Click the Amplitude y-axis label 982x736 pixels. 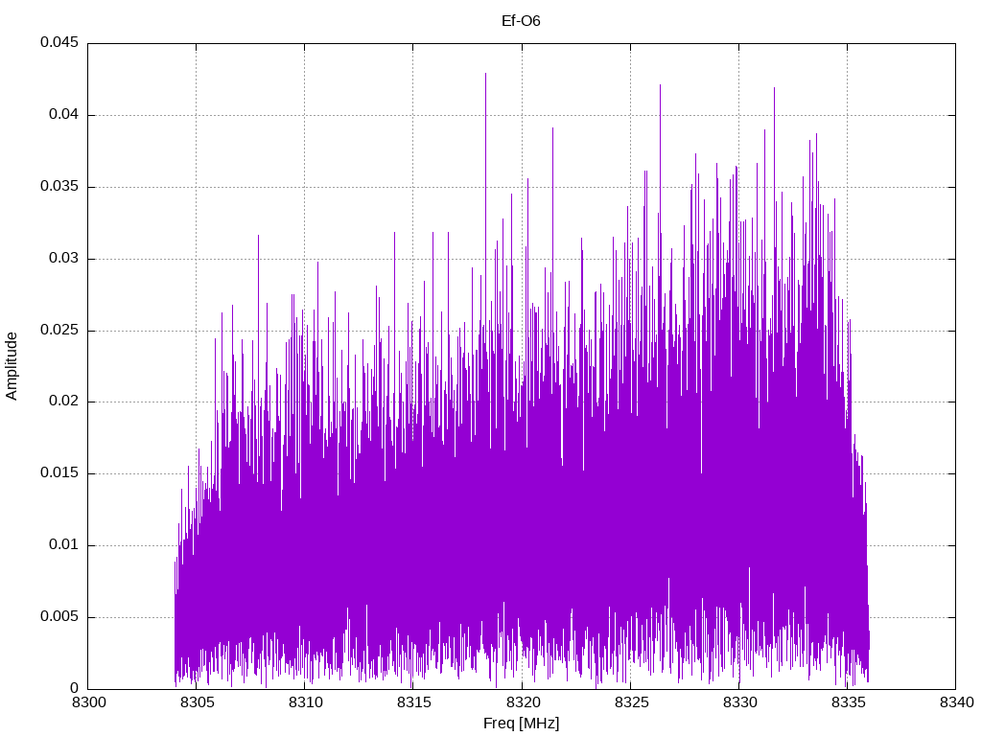12,366
